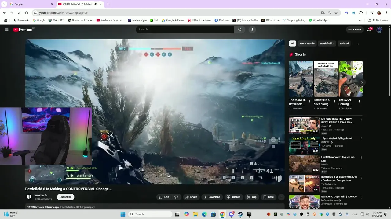Viewport: 391px width, 219px height.
Task: Select the Related filter chip
Action: click(x=344, y=43)
